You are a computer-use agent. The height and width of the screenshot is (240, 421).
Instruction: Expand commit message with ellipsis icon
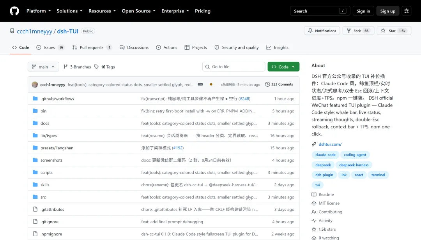tap(200, 84)
